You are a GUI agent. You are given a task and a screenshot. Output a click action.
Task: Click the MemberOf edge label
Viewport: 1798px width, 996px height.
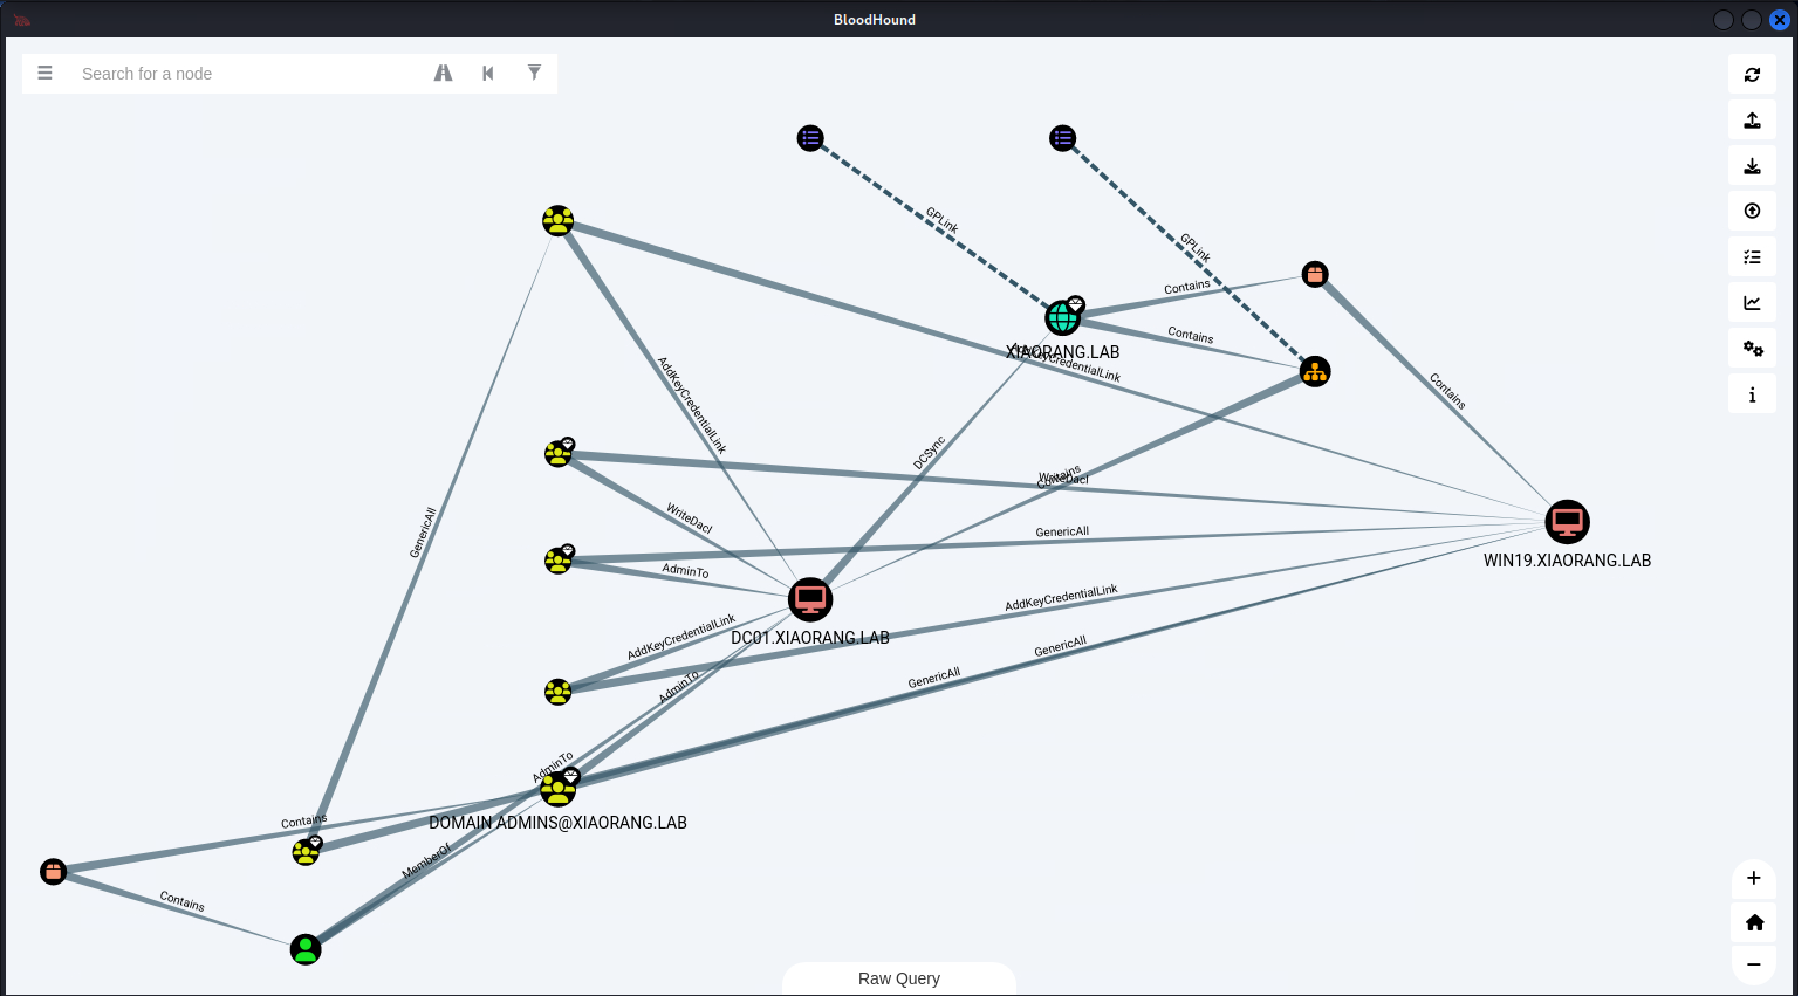tap(426, 861)
